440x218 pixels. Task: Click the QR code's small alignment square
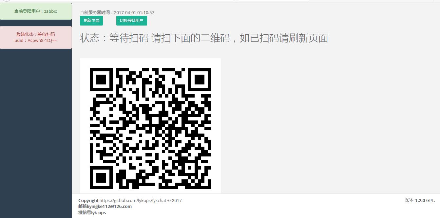[190, 168]
